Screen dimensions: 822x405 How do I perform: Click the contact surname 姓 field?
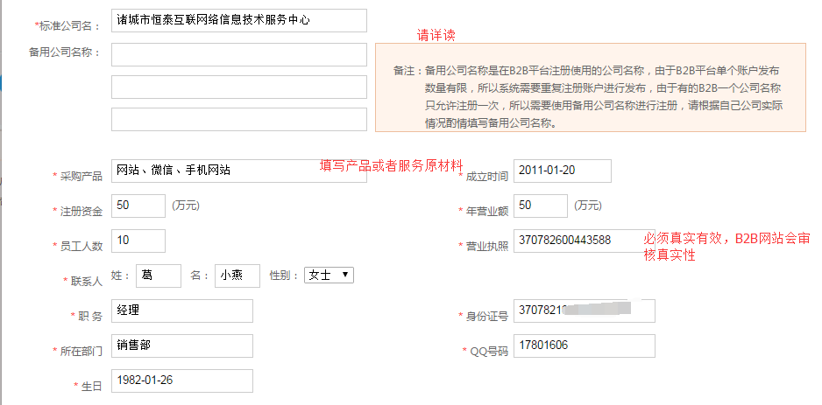[159, 276]
